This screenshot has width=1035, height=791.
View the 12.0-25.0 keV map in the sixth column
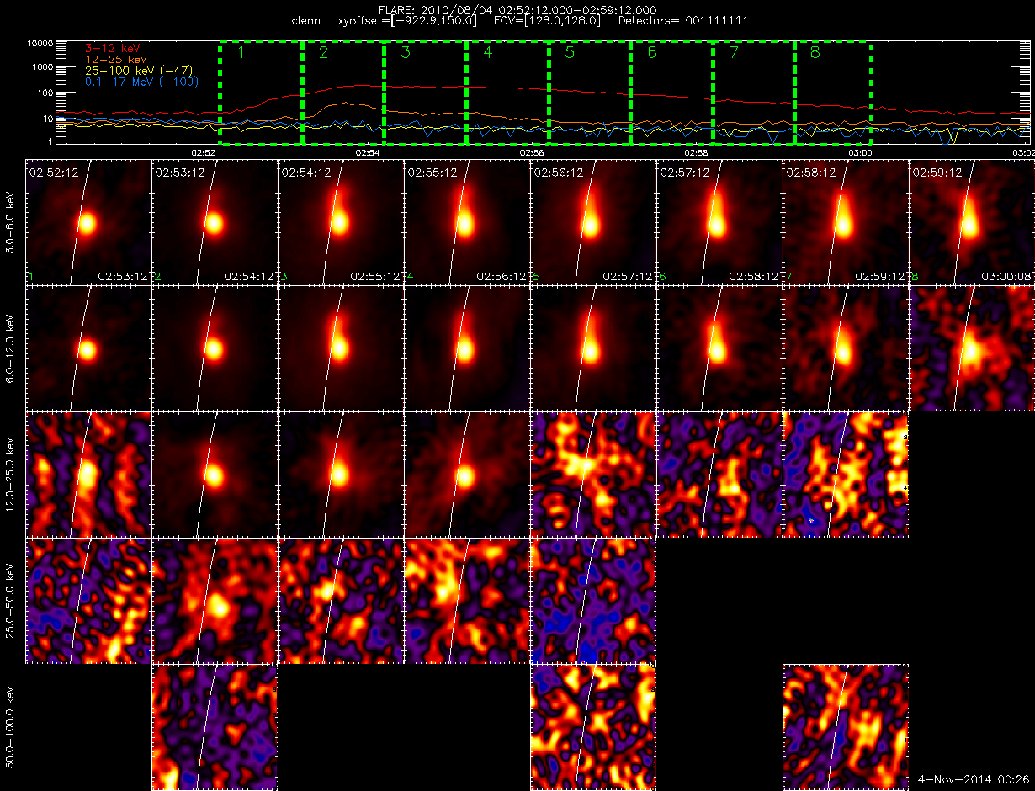click(x=719, y=475)
